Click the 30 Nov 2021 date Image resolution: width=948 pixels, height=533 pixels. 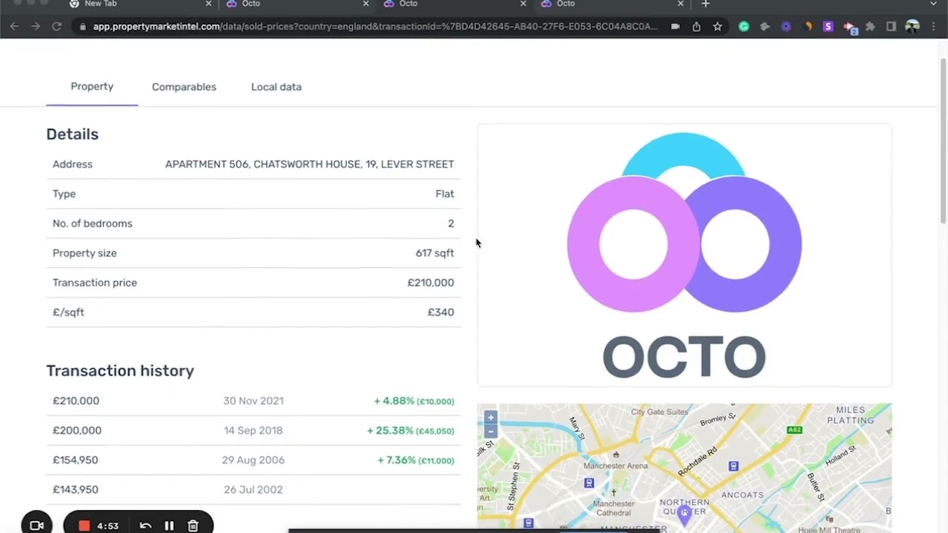click(253, 400)
